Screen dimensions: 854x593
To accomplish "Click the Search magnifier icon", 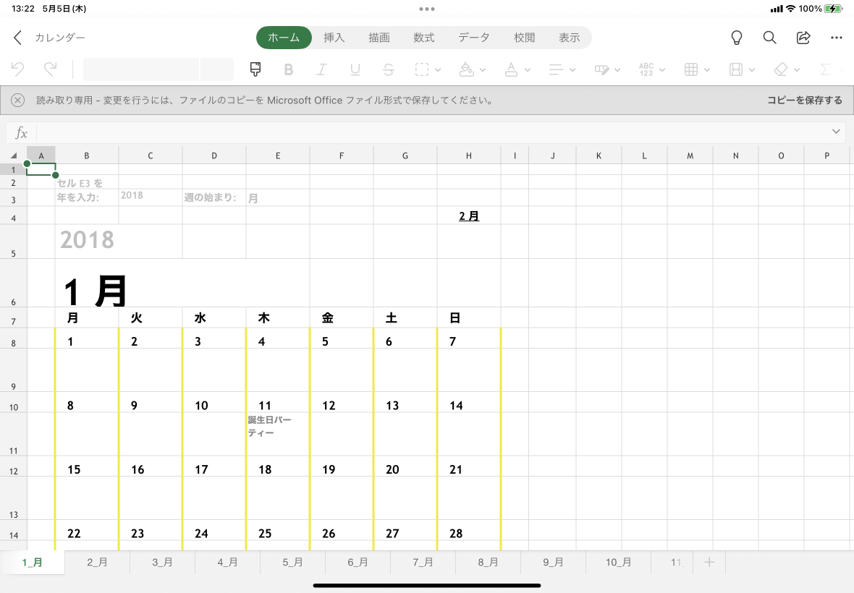I will (769, 37).
